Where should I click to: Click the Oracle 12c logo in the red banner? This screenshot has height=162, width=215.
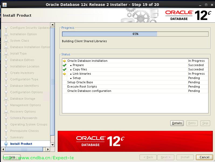pos(100,141)
